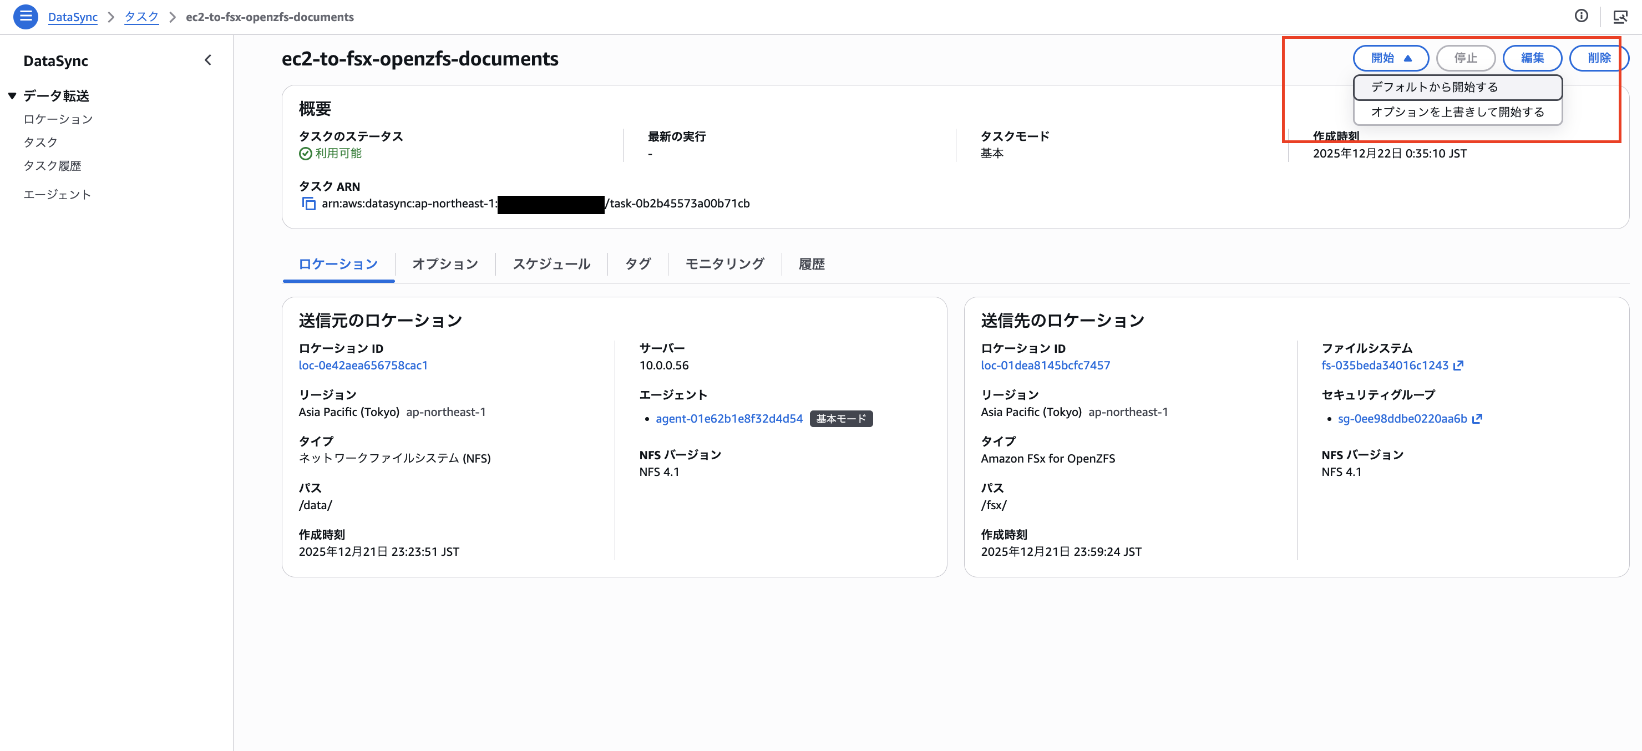The width and height of the screenshot is (1642, 751).
Task: Select オプションを上書きして開始する option
Action: (1458, 112)
